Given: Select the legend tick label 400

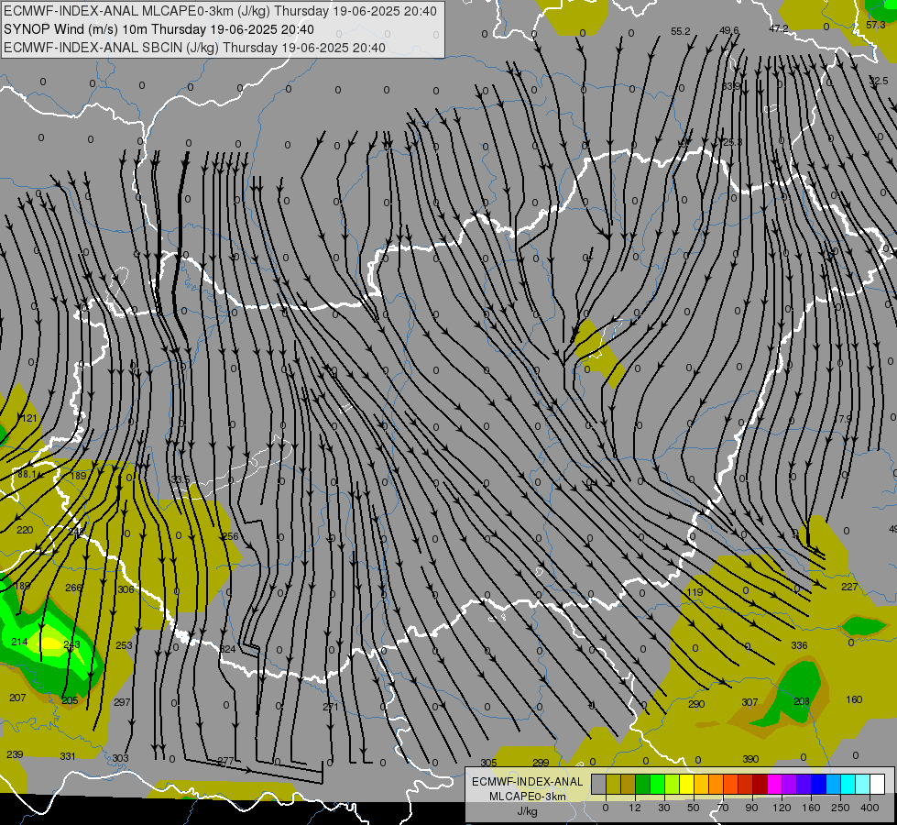Looking at the screenshot, I should click(x=870, y=808).
